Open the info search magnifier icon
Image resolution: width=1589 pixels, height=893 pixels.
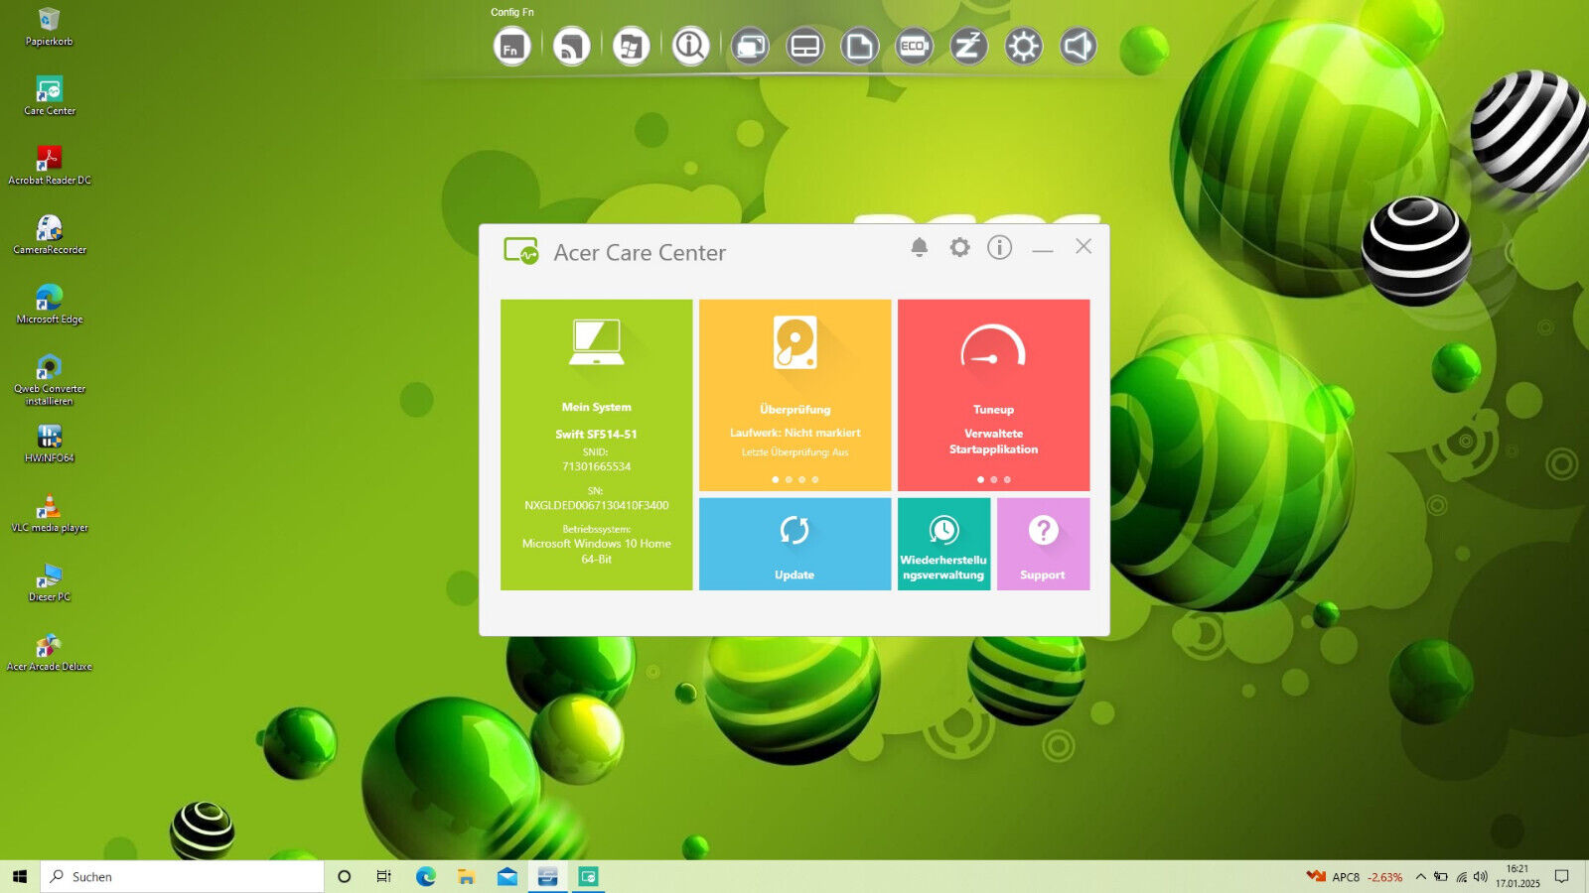(690, 47)
